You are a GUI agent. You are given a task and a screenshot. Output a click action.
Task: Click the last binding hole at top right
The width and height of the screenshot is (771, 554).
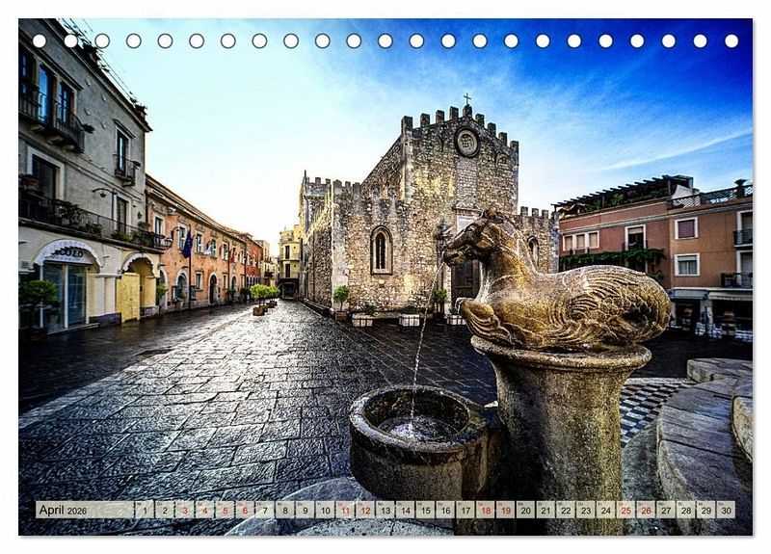(731, 40)
